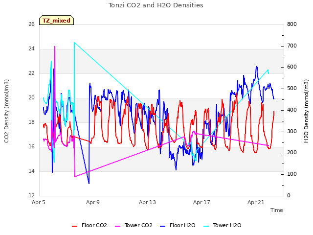Viewport: 313px width, 235px height.
Task: Click the 300 value on right axis
Action: [x=292, y=132]
